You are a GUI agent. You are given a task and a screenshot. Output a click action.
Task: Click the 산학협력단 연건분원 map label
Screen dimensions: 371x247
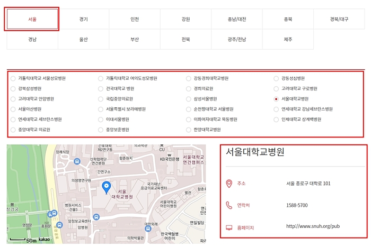point(98,161)
